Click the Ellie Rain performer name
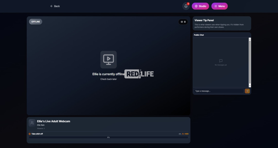 pos(41,125)
